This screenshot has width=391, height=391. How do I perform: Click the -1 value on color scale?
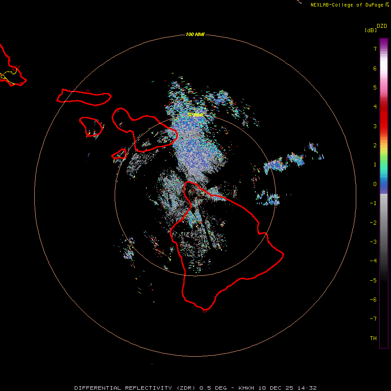(373, 203)
